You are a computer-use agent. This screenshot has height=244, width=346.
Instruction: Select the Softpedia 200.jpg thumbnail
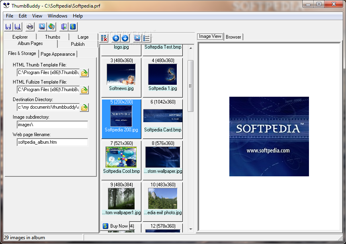[x=121, y=119]
